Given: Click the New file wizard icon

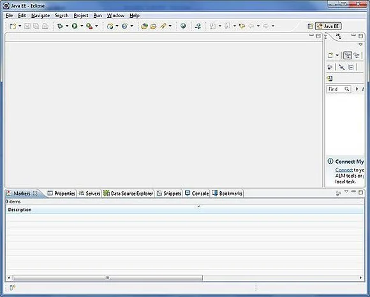Looking at the screenshot, I should coord(13,26).
